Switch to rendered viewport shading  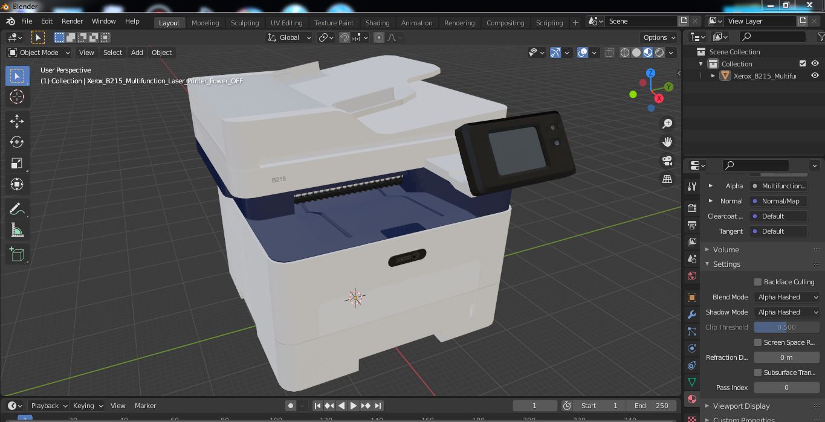[x=659, y=53]
